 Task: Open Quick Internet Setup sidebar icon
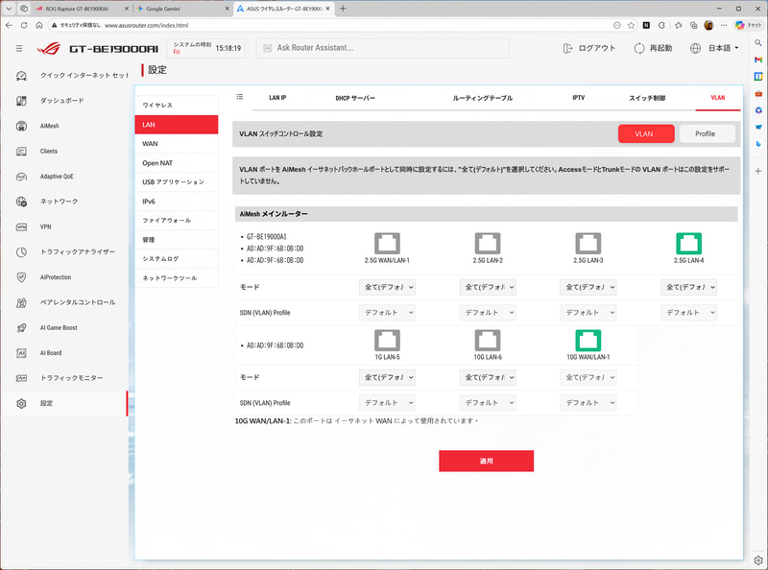point(21,76)
